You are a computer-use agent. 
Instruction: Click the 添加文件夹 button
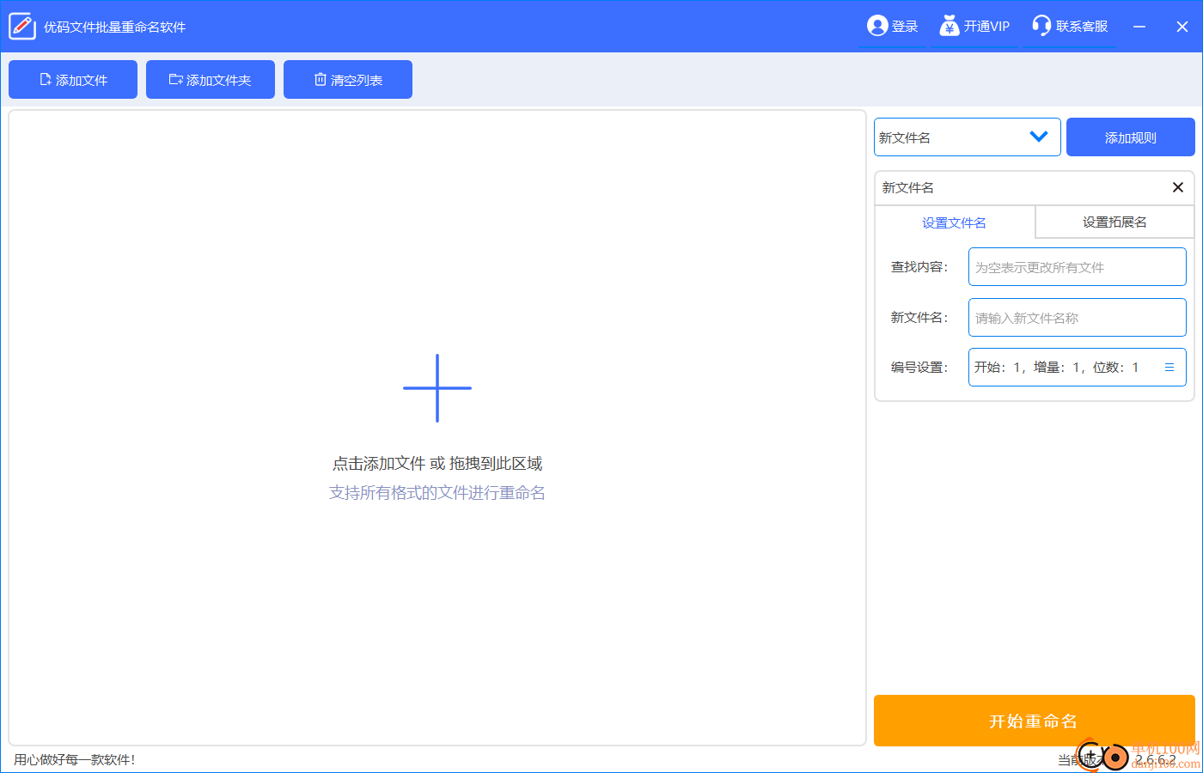[211, 80]
